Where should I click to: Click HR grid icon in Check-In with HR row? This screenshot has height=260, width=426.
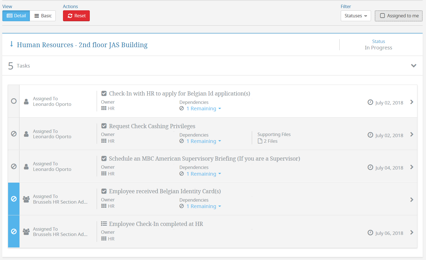[104, 108]
